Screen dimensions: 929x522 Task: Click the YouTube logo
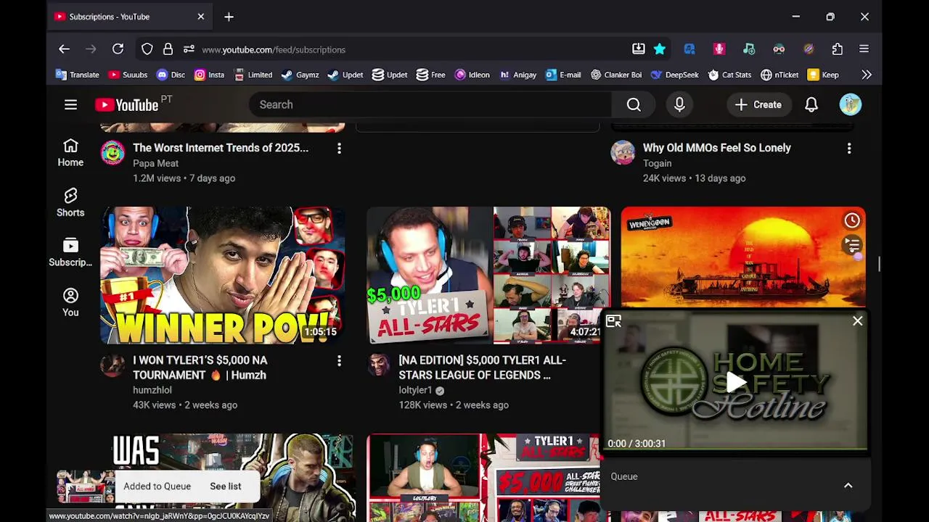coord(126,105)
